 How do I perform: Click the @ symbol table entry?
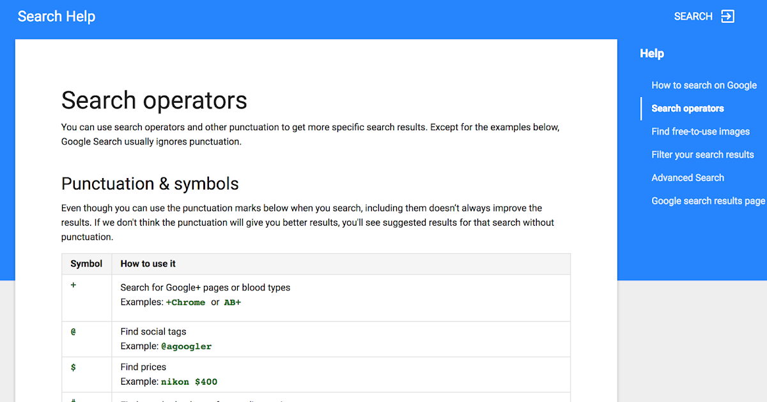(x=73, y=331)
